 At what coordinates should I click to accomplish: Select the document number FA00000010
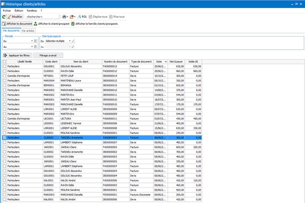coord(116,104)
